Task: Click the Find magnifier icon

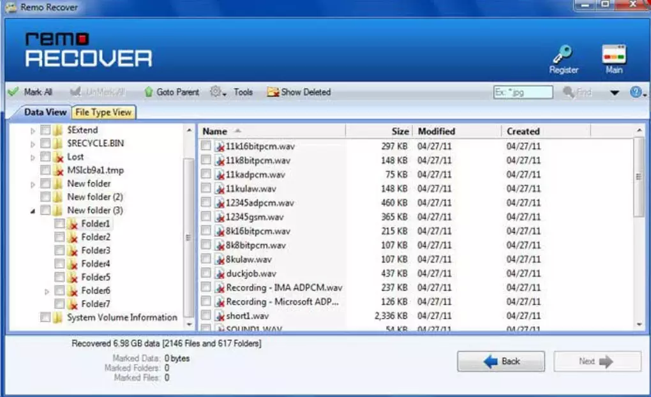Action: point(569,92)
